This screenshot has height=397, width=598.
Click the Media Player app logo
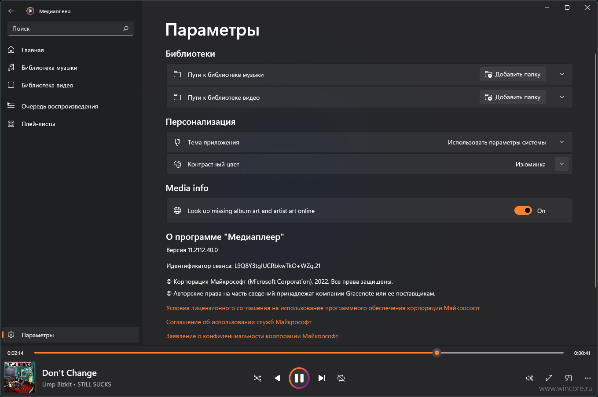(30, 11)
